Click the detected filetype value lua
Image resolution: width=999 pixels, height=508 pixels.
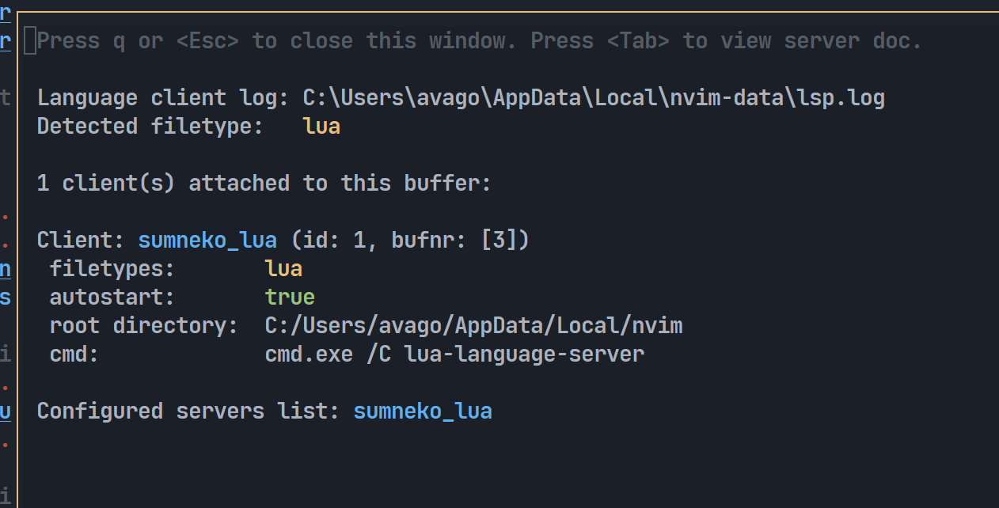click(321, 125)
